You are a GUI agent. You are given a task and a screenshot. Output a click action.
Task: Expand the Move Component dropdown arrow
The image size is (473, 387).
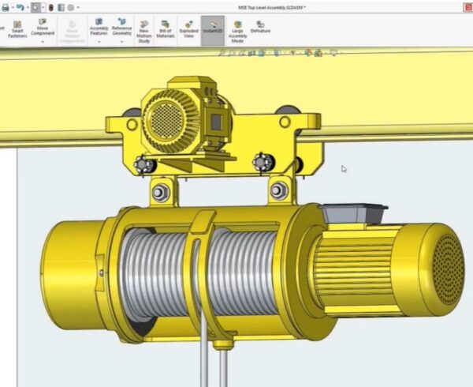[x=43, y=41]
